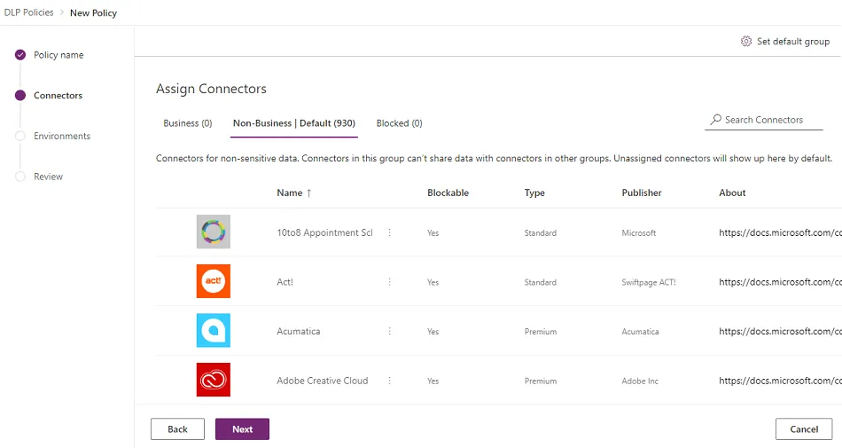Open more actions for Acumatica connector

point(389,331)
